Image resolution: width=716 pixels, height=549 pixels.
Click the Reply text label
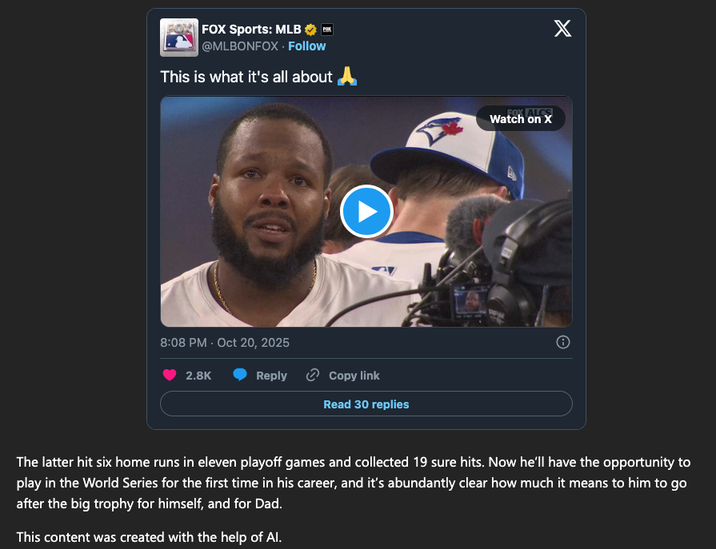271,376
